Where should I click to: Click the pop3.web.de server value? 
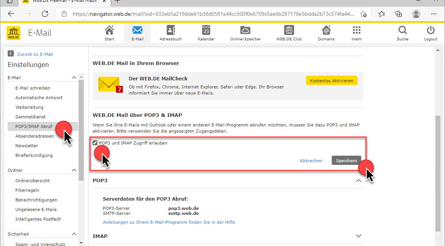183,208
